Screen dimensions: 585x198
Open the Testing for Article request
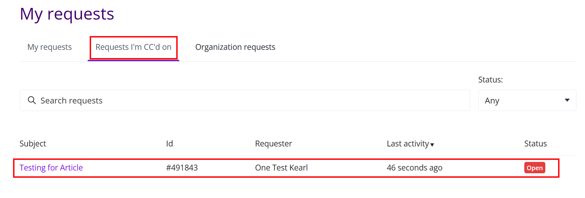coord(51,168)
